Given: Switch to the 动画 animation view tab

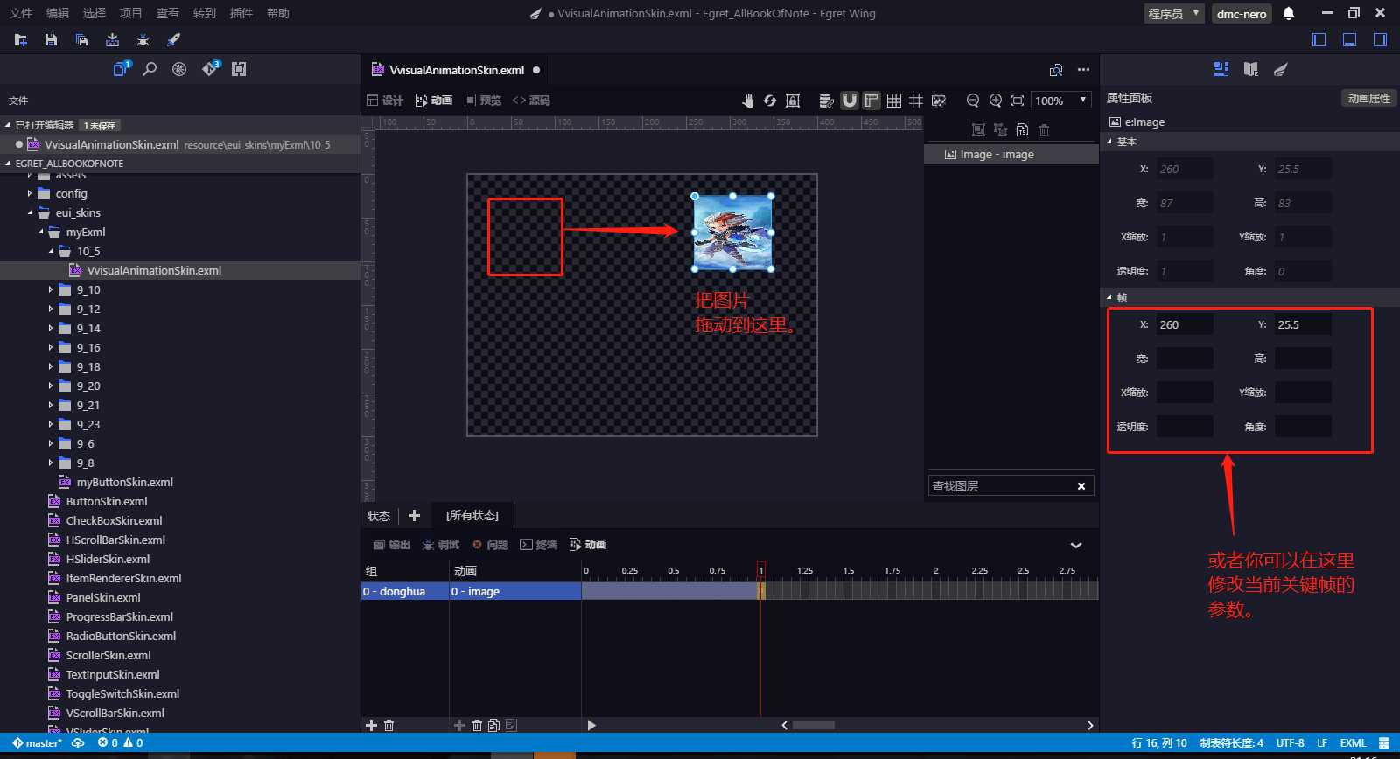Looking at the screenshot, I should click(x=434, y=101).
